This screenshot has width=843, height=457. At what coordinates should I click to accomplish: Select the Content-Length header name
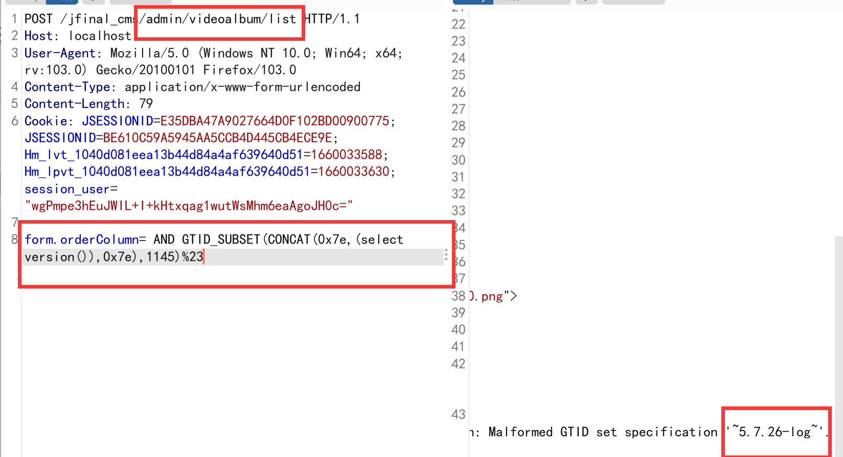(x=74, y=104)
